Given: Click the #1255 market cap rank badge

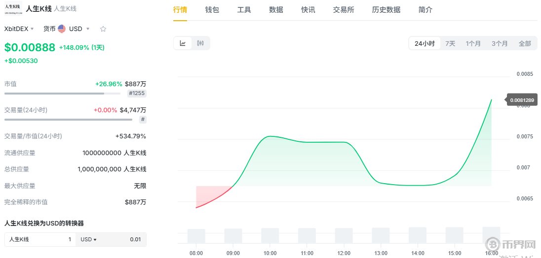Looking at the screenshot, I should tap(137, 94).
